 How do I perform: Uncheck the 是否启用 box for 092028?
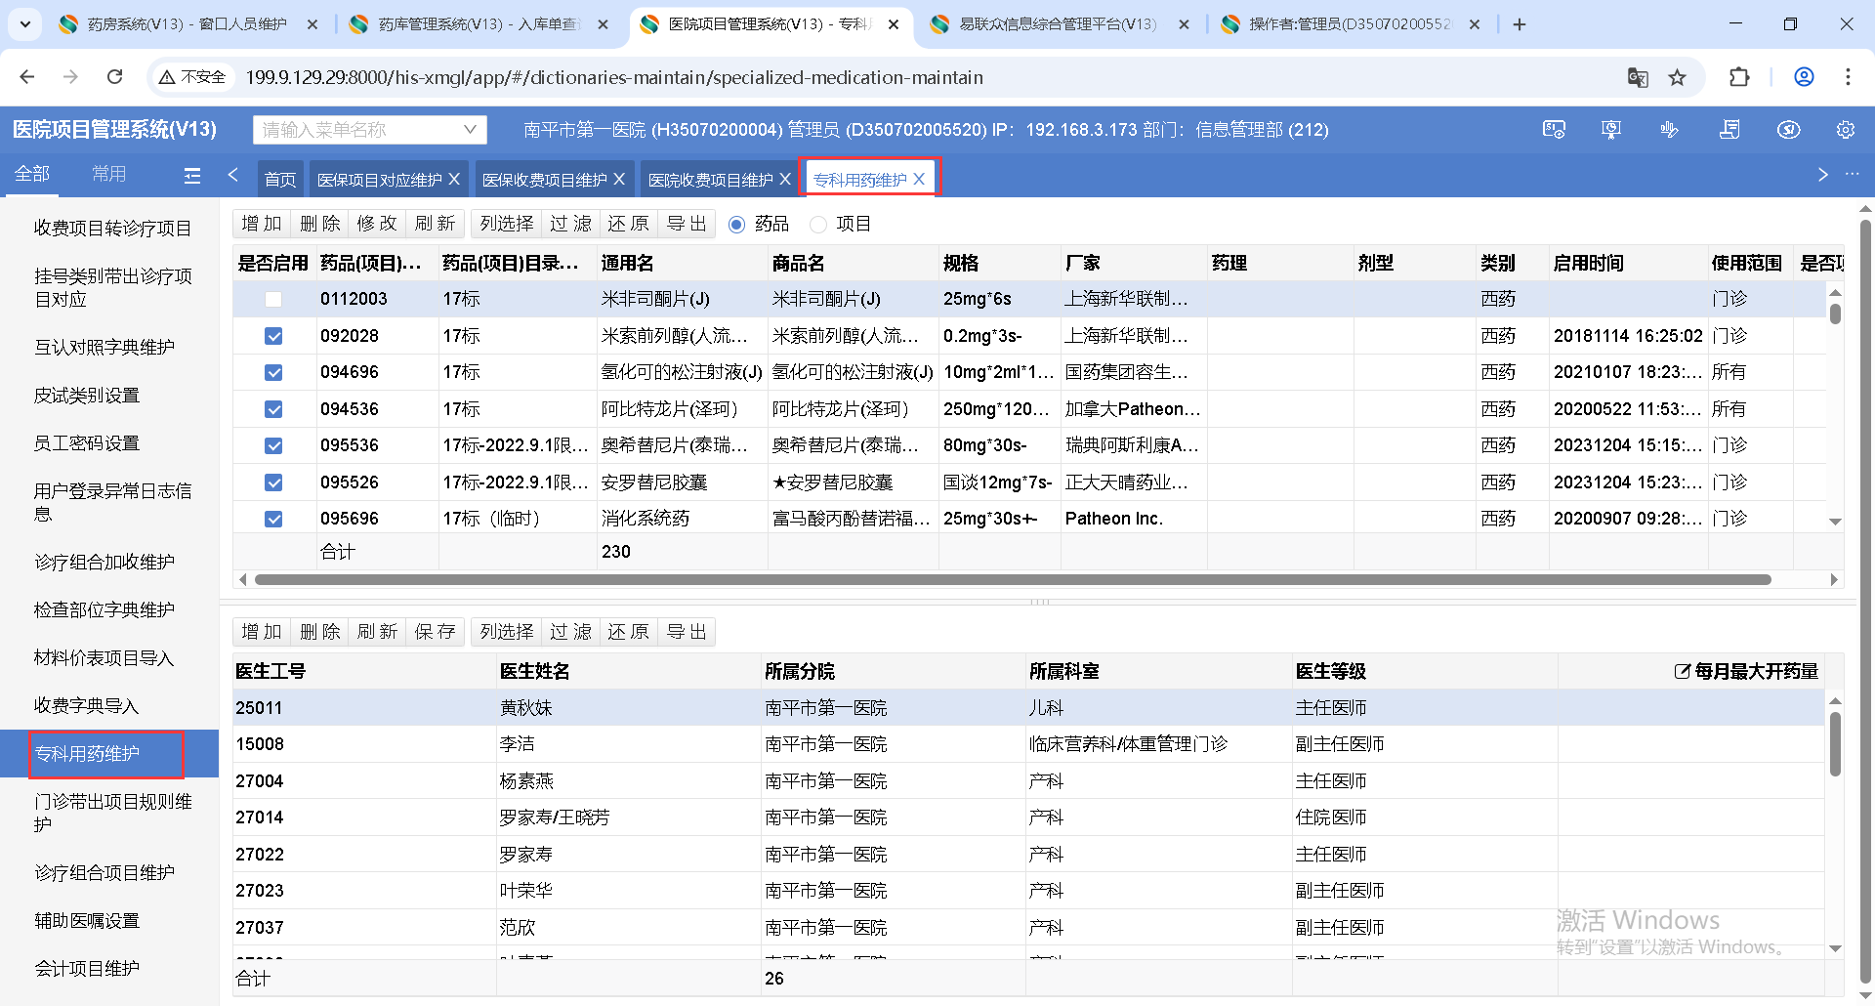pyautogui.click(x=273, y=336)
